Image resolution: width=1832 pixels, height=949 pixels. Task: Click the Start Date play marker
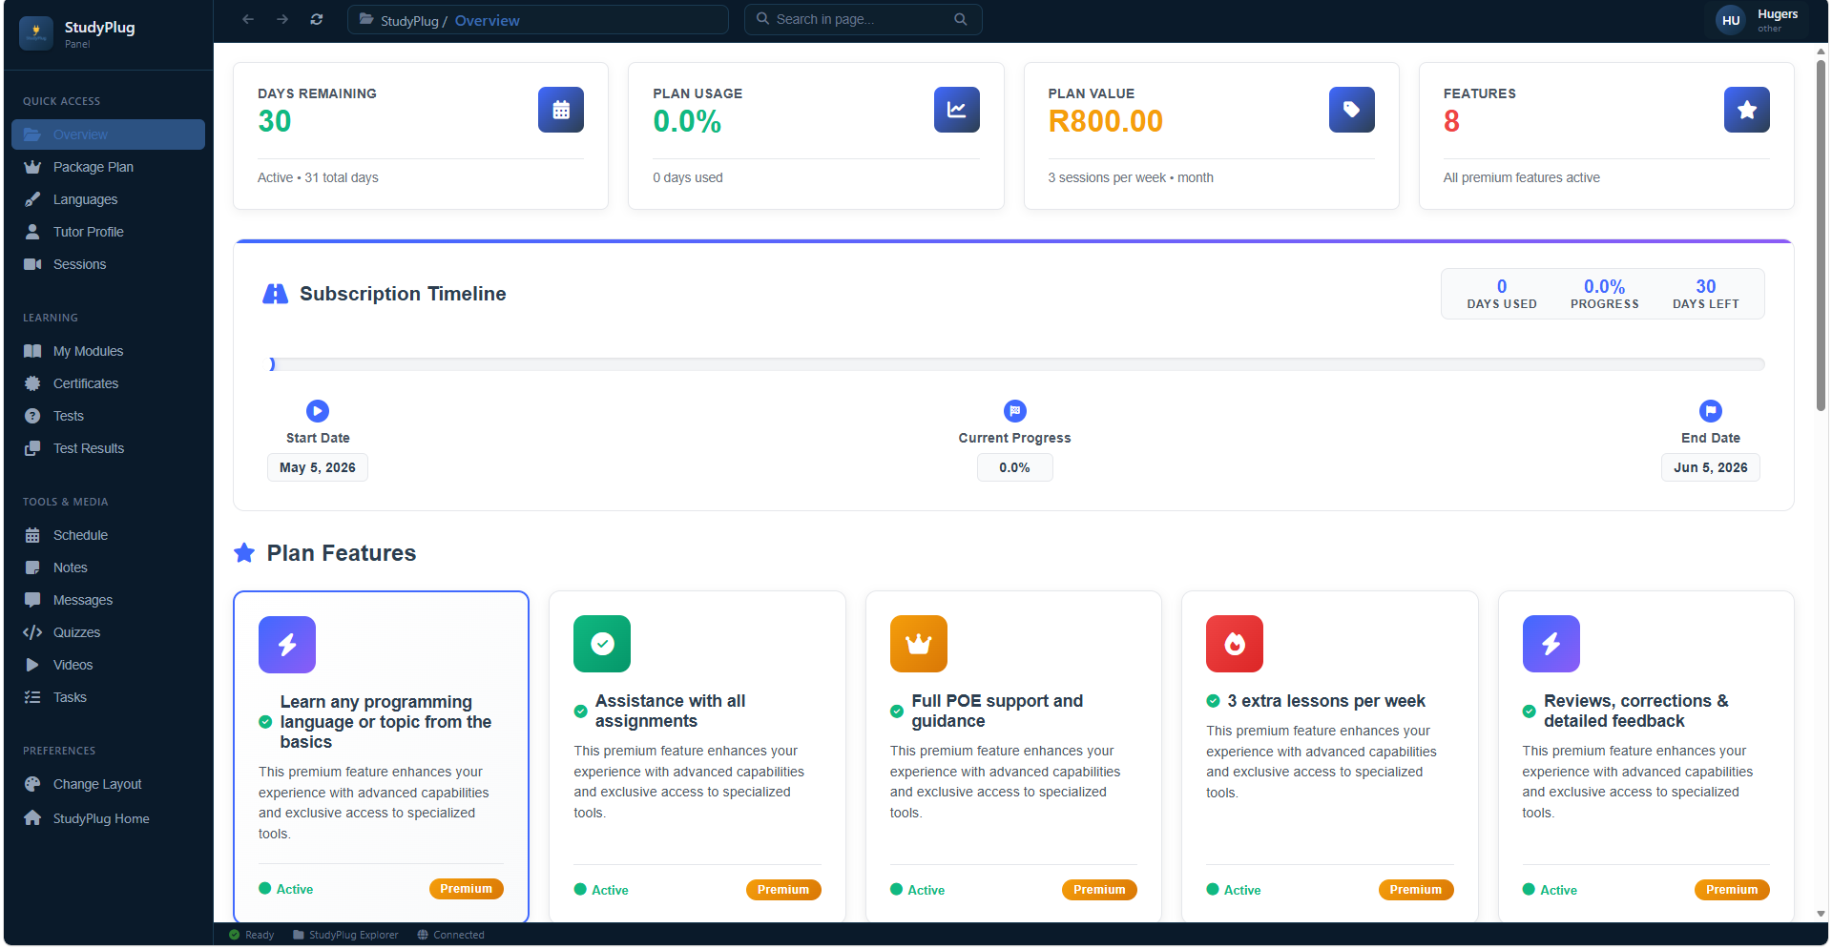click(318, 411)
